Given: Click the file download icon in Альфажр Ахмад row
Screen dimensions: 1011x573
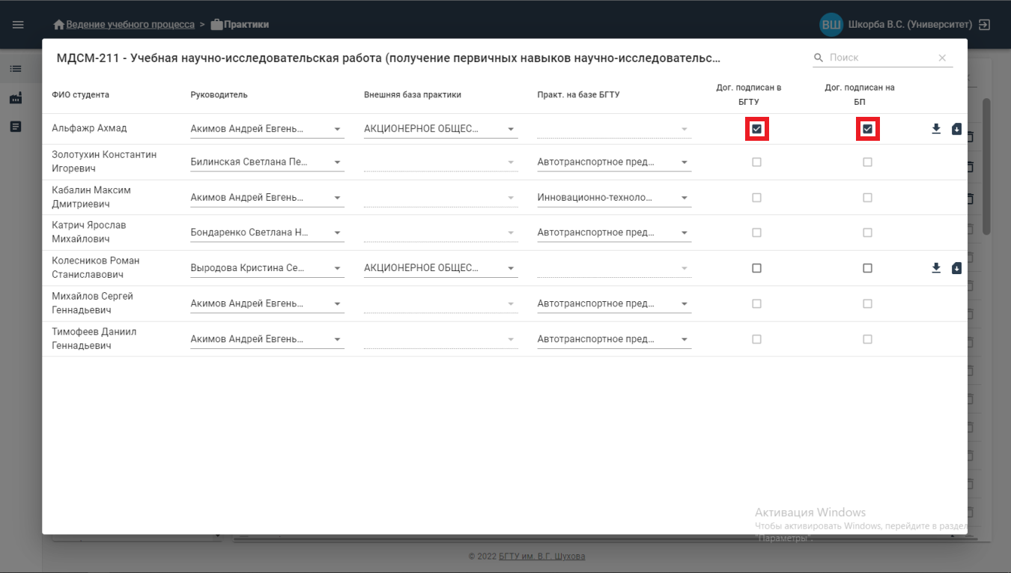Looking at the screenshot, I should click(956, 129).
